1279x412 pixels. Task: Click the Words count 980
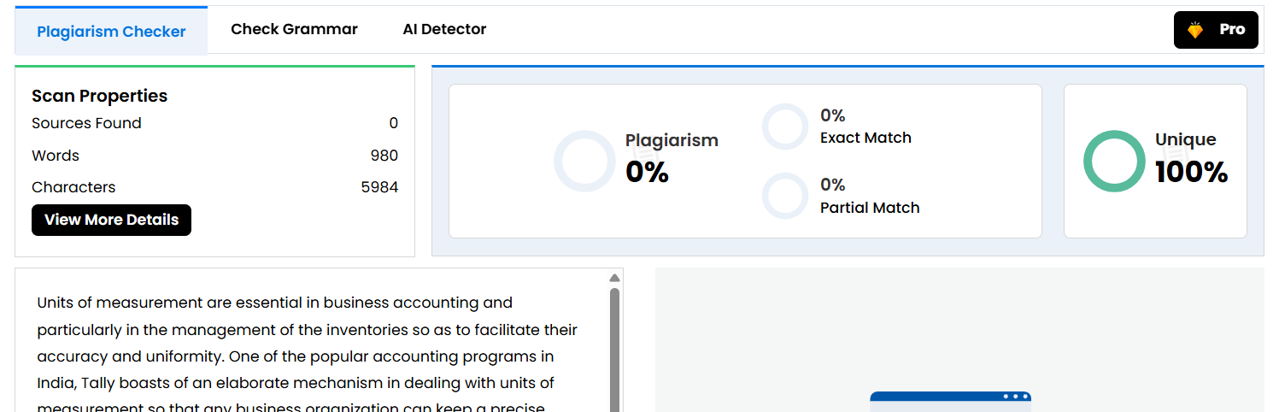tap(384, 156)
